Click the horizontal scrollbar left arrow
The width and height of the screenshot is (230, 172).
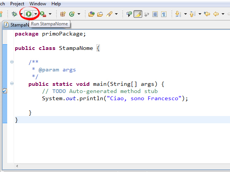[17, 166]
